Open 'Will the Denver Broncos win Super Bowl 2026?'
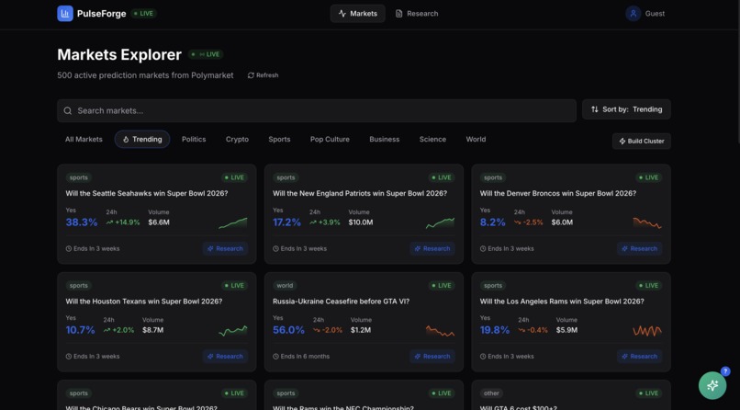This screenshot has width=740, height=410. click(558, 193)
